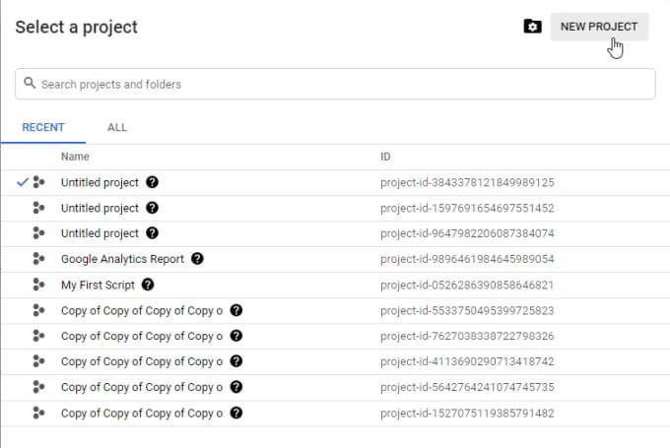Switch to the ALL tab
Image resolution: width=670 pixels, height=448 pixels.
pos(117,127)
